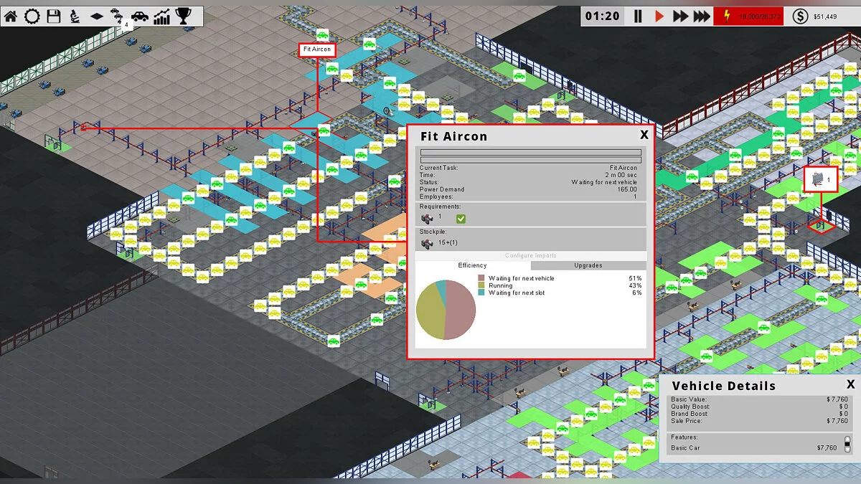Select the Efficiency tab
861x484 pixels.
pos(473,266)
